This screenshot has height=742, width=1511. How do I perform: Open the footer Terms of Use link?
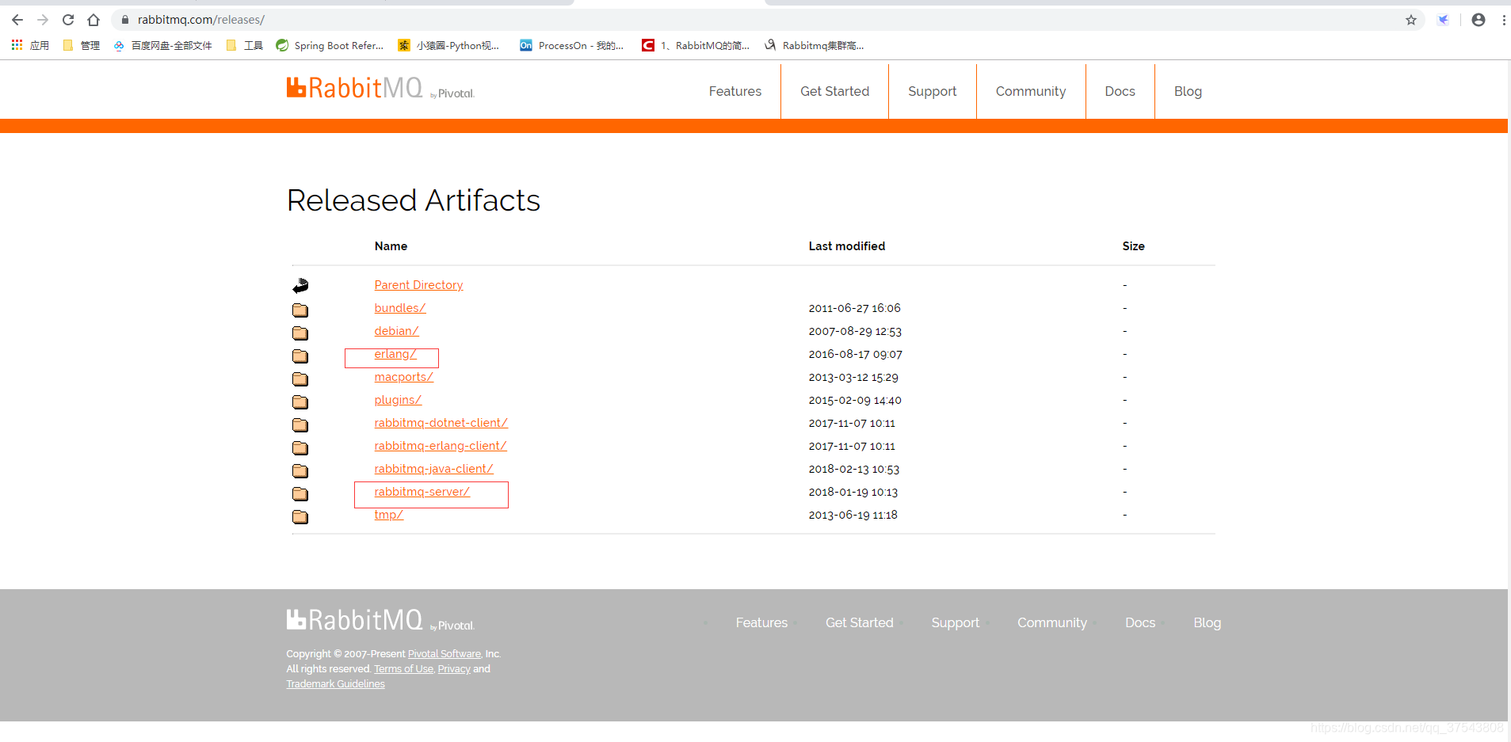click(403, 669)
